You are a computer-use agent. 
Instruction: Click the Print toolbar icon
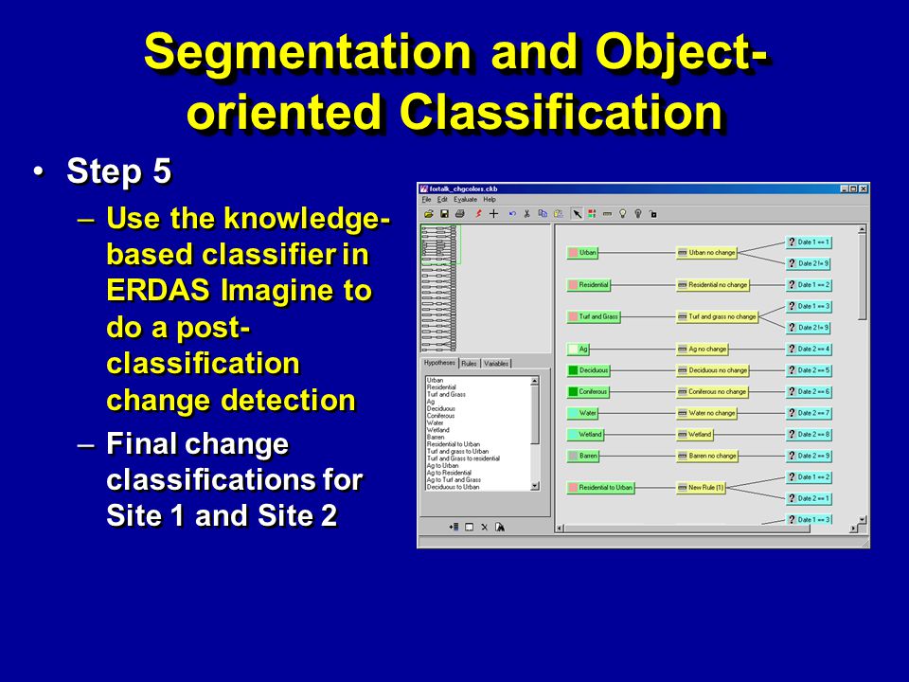click(460, 214)
